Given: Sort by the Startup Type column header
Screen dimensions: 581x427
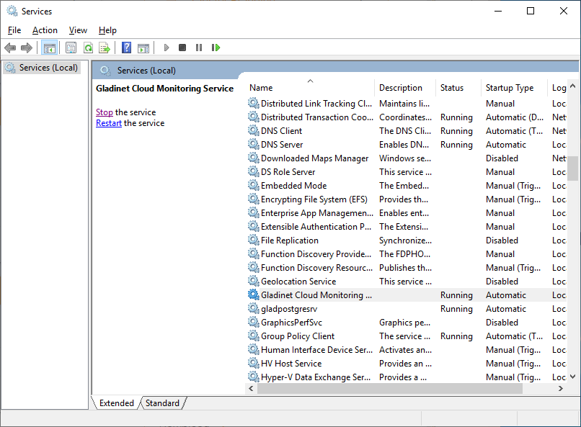Looking at the screenshot, I should click(514, 88).
